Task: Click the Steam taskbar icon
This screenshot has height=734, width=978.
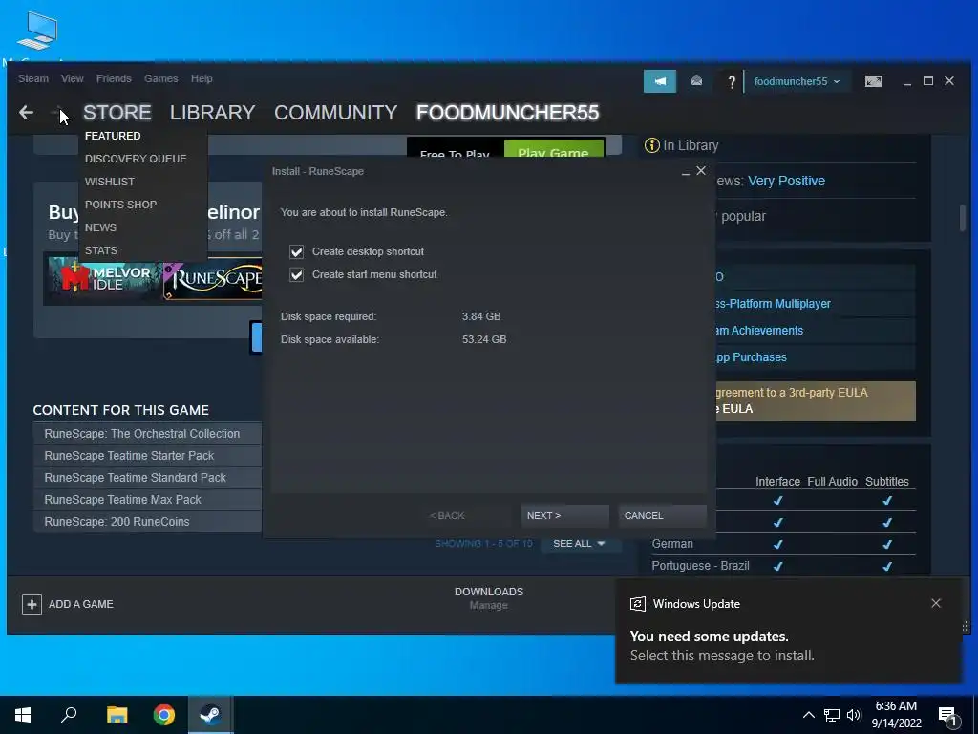Action: (211, 715)
